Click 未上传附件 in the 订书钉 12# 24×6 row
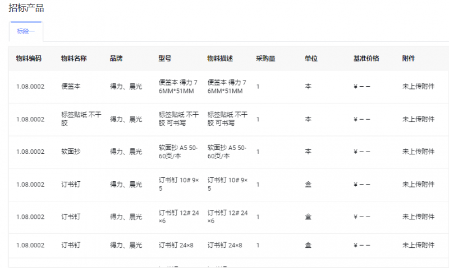This screenshot has width=449, height=268. (x=418, y=217)
